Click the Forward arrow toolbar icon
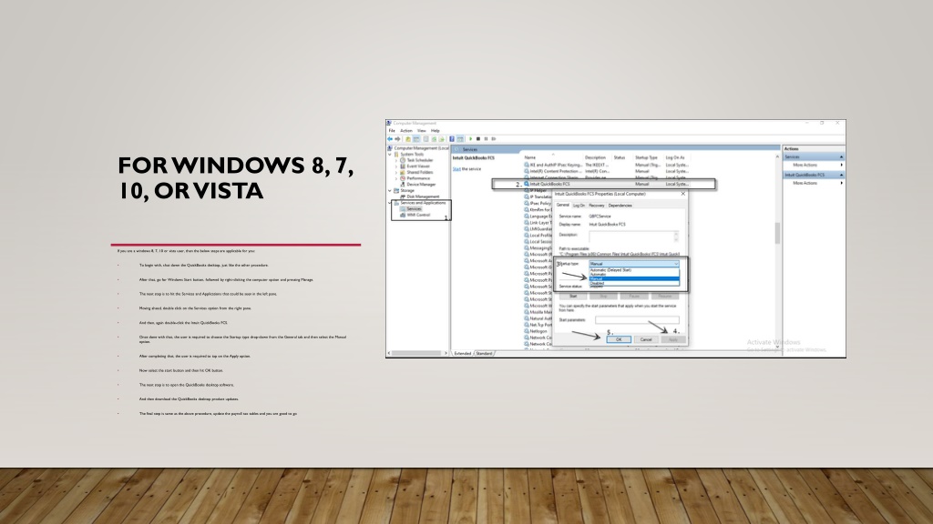The width and height of the screenshot is (933, 524). click(x=397, y=139)
